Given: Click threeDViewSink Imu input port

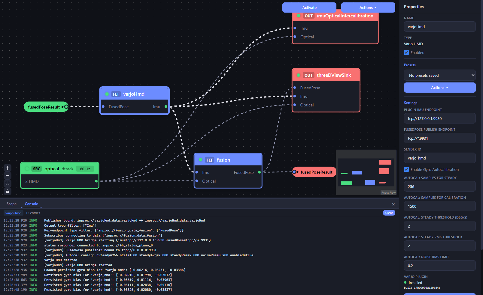Looking at the screenshot, I should (x=295, y=96).
